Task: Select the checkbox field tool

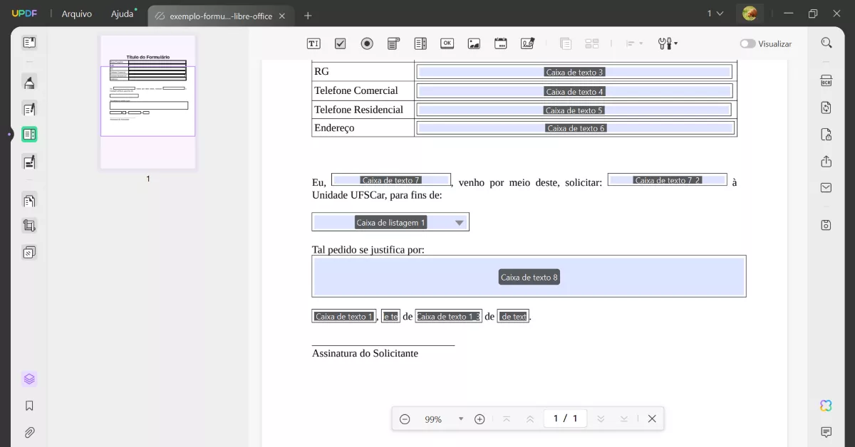Action: (x=340, y=43)
